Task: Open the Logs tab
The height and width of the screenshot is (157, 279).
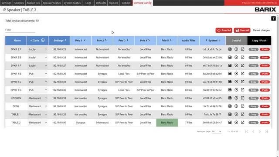Action: click(x=88, y=3)
